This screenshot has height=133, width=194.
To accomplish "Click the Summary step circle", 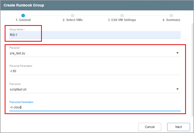I will coord(171,16).
